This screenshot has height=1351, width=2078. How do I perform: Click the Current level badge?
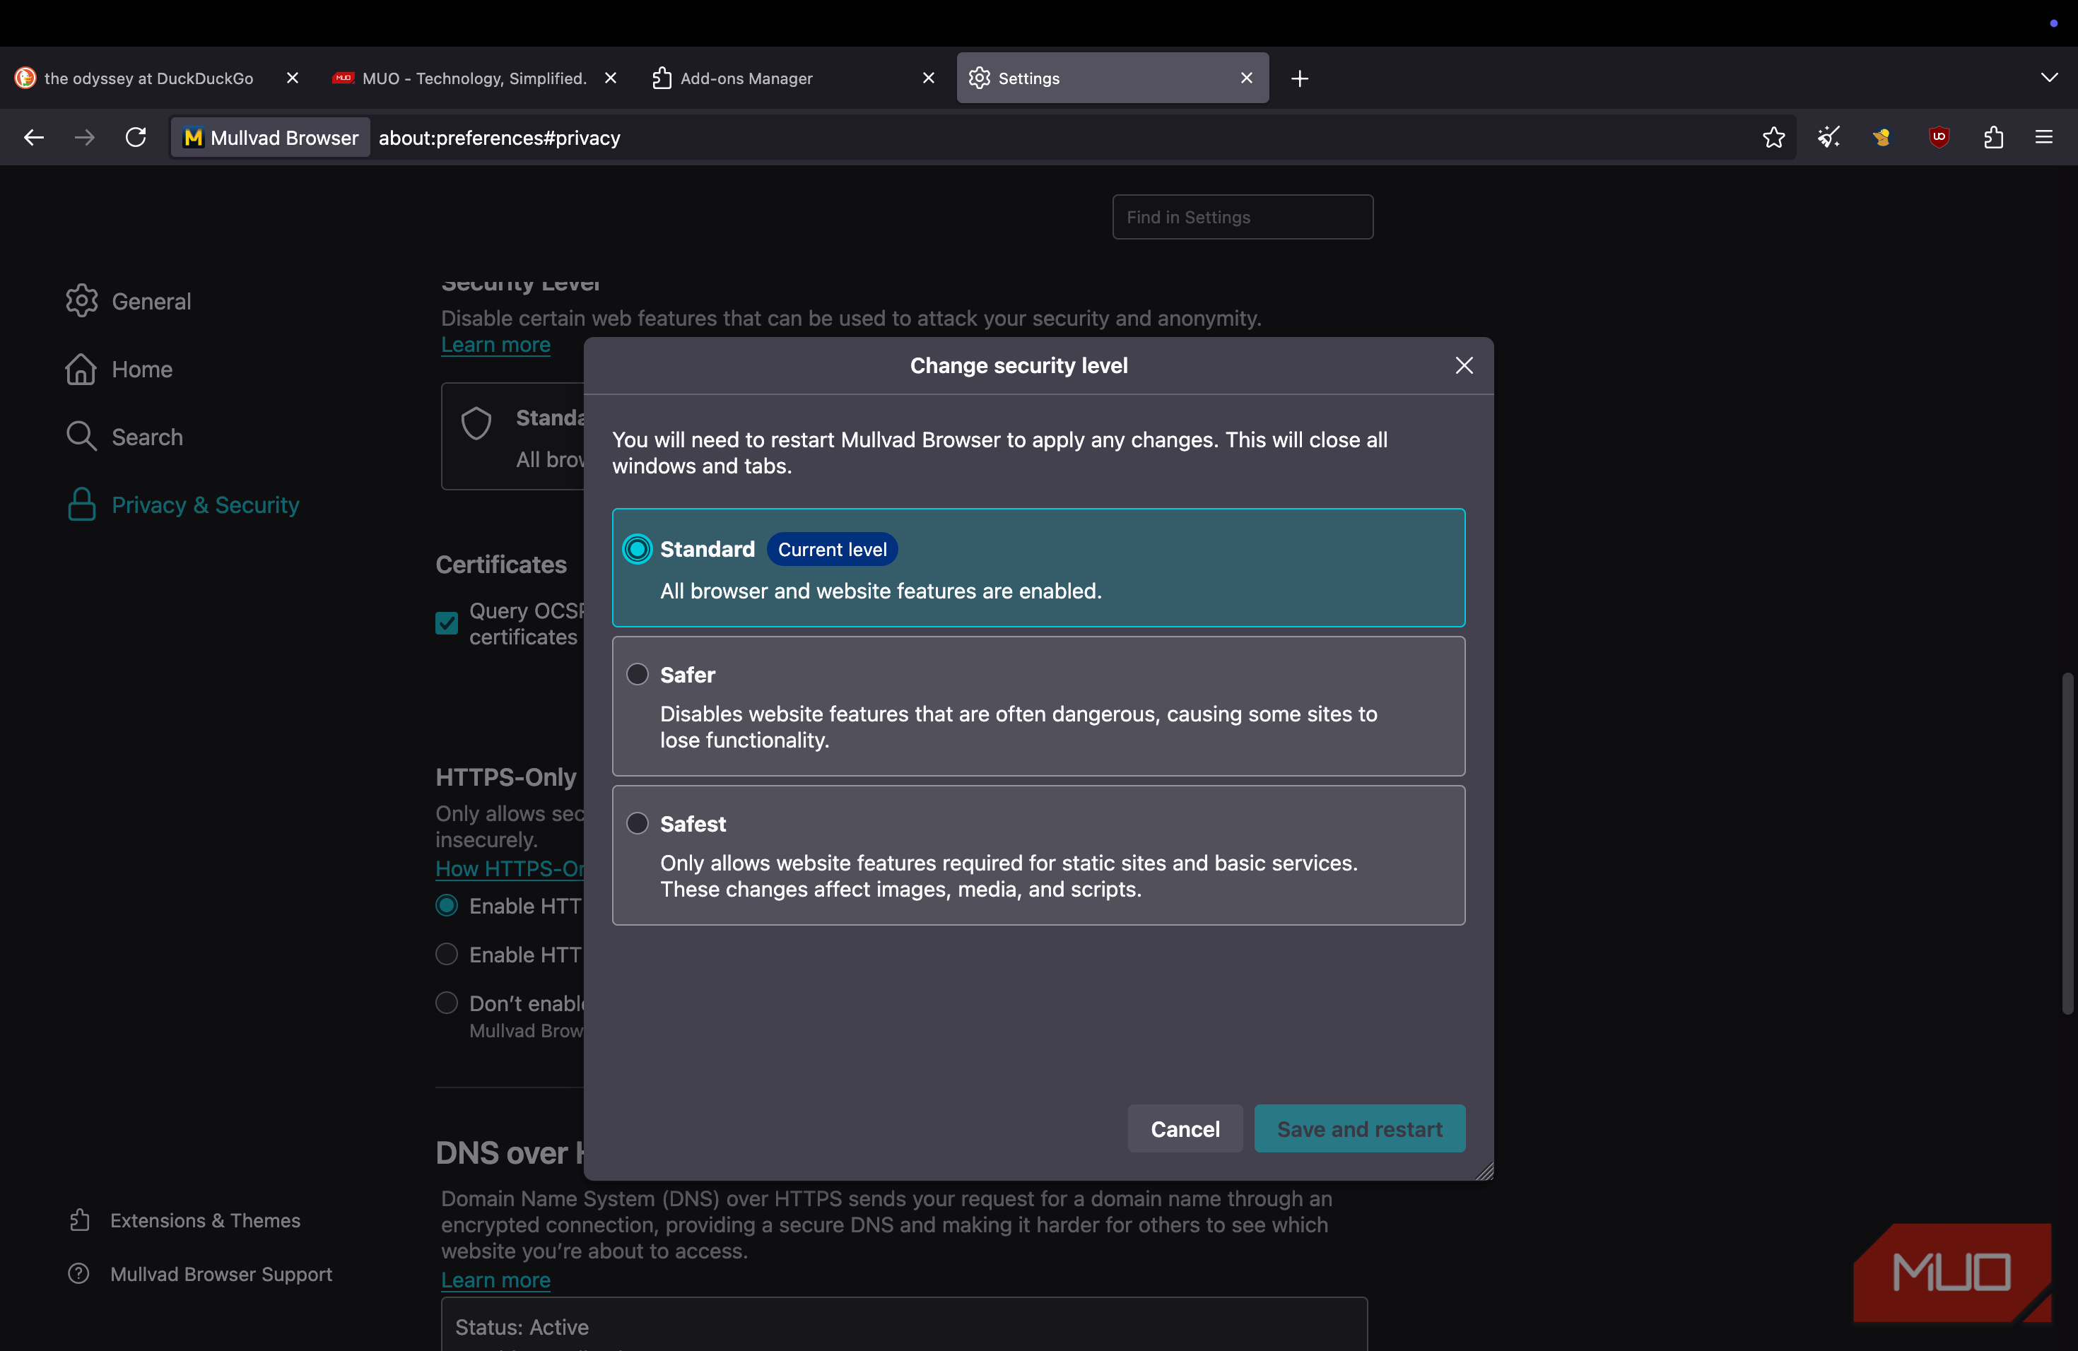[832, 549]
